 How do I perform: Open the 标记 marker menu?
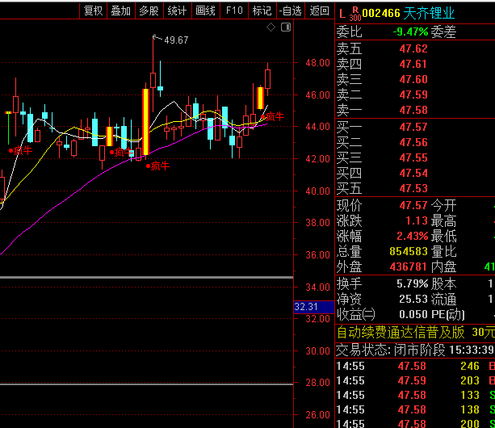[261, 10]
